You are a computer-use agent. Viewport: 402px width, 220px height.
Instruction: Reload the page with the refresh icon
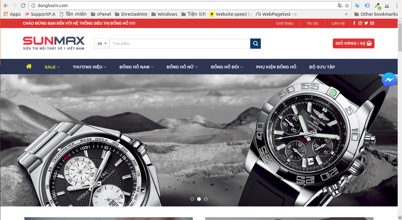click(x=23, y=6)
